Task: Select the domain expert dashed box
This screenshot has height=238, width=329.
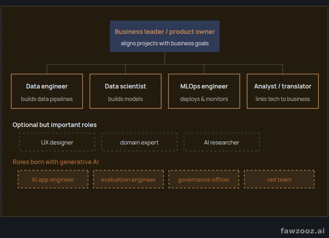Action: click(139, 142)
